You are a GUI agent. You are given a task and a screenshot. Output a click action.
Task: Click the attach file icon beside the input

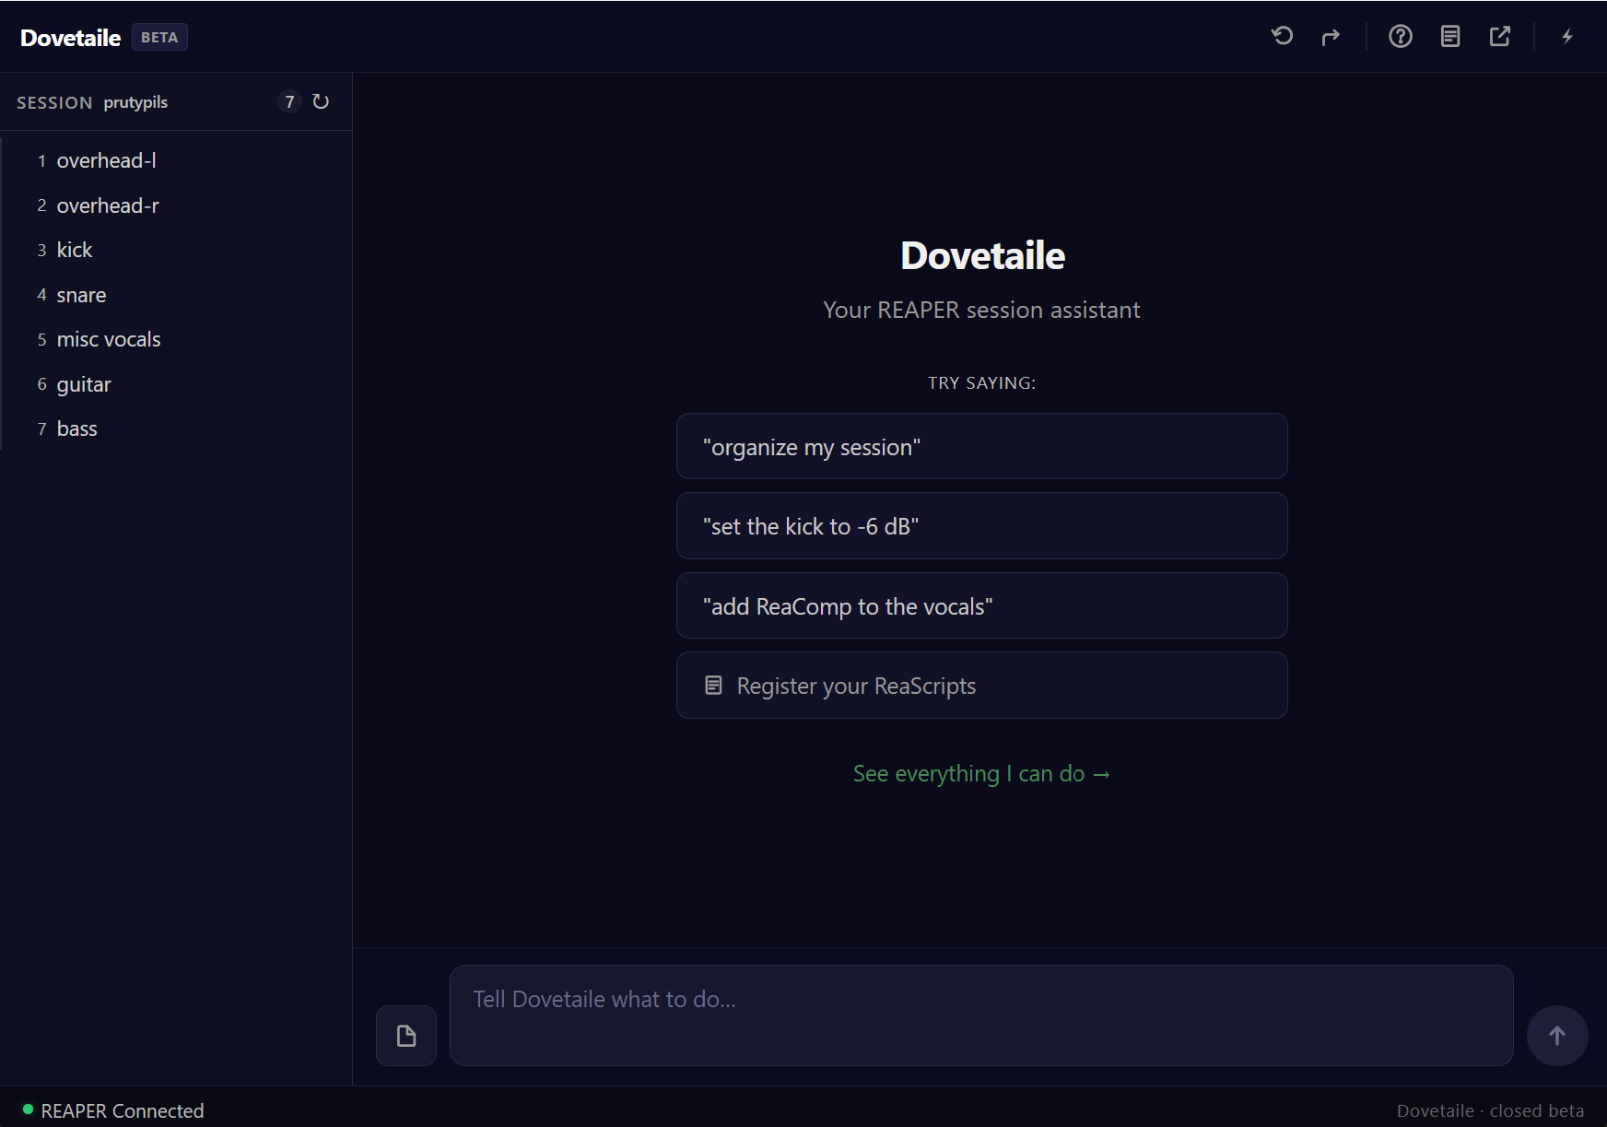[405, 1035]
